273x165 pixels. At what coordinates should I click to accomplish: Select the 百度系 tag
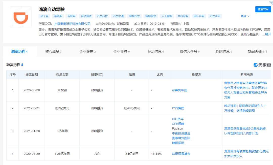71,16
